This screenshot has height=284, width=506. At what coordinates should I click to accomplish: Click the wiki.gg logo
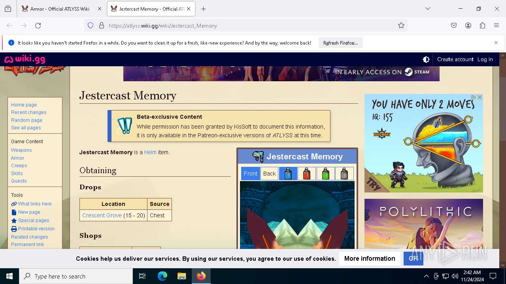(x=25, y=60)
